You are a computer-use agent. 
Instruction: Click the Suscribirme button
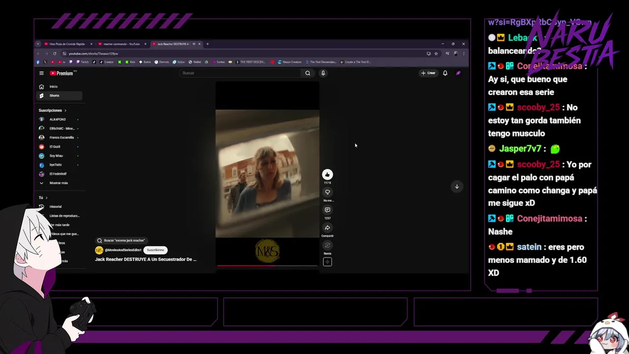(x=155, y=250)
